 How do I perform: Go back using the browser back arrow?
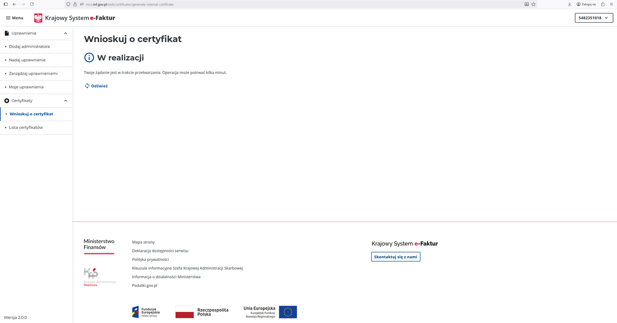click(x=14, y=4)
